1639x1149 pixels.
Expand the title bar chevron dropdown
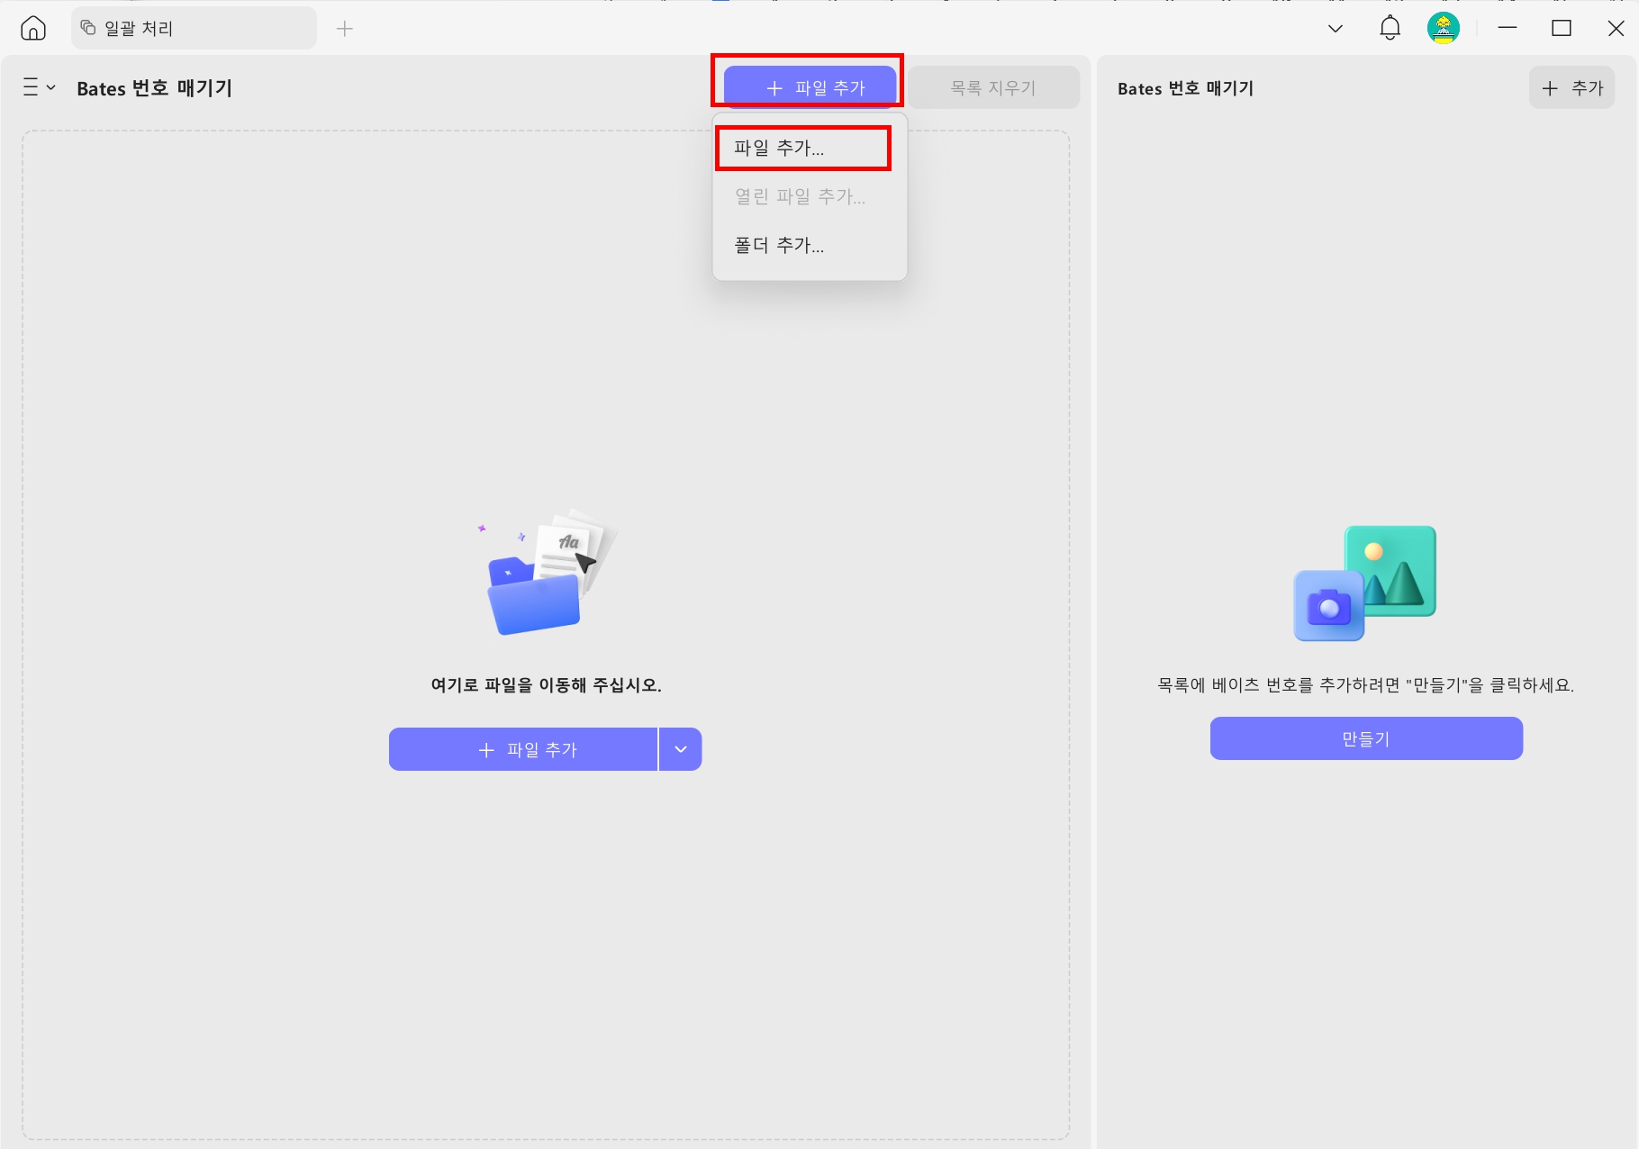[1336, 29]
